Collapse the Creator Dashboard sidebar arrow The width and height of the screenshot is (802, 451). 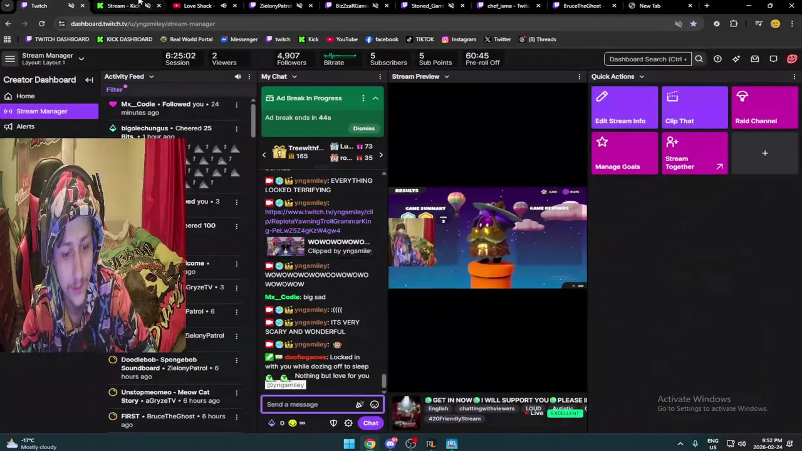pyautogui.click(x=89, y=80)
